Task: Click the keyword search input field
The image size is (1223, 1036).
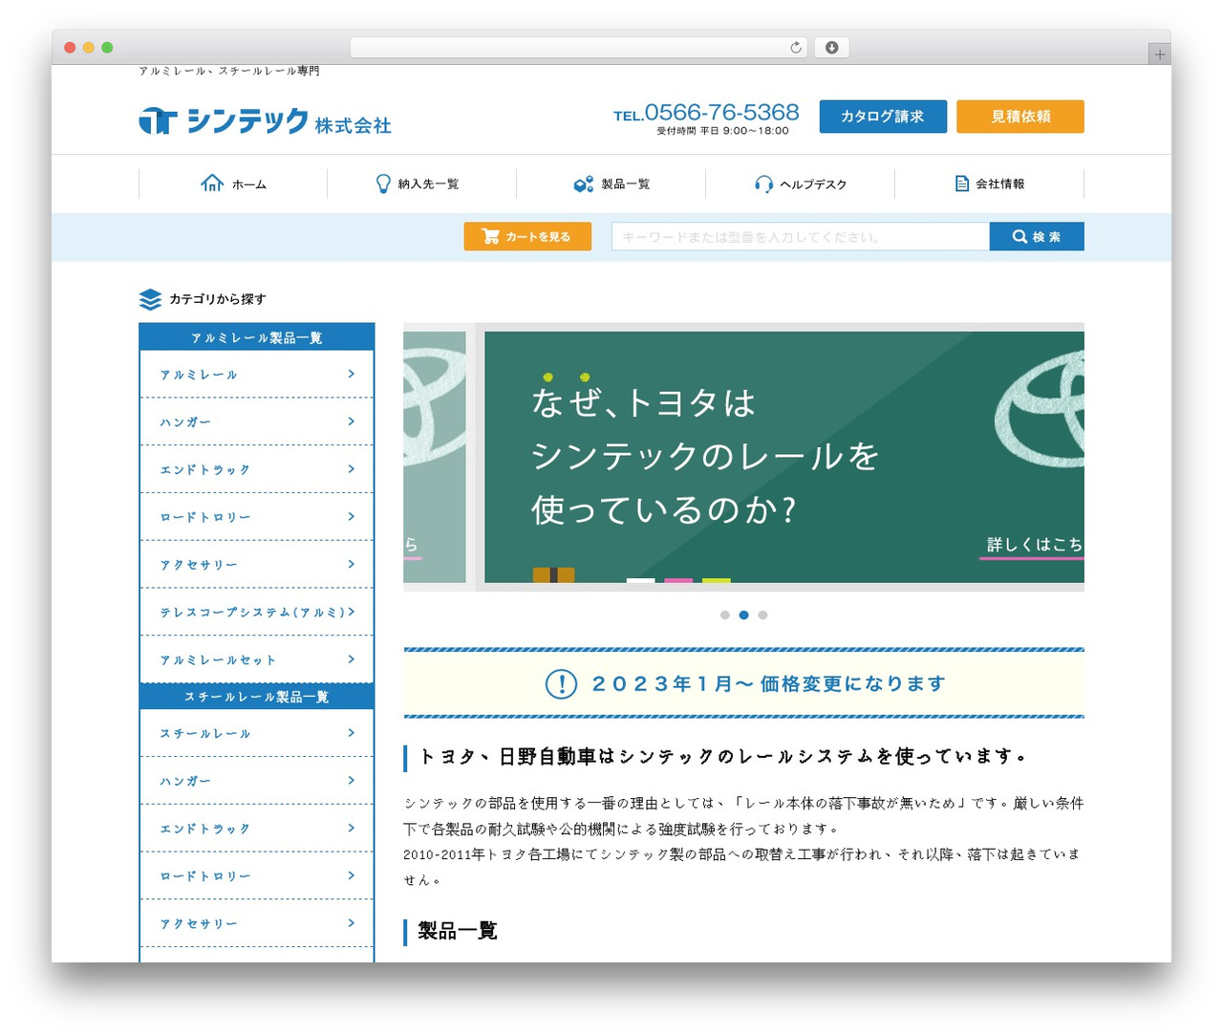Action: (x=801, y=236)
